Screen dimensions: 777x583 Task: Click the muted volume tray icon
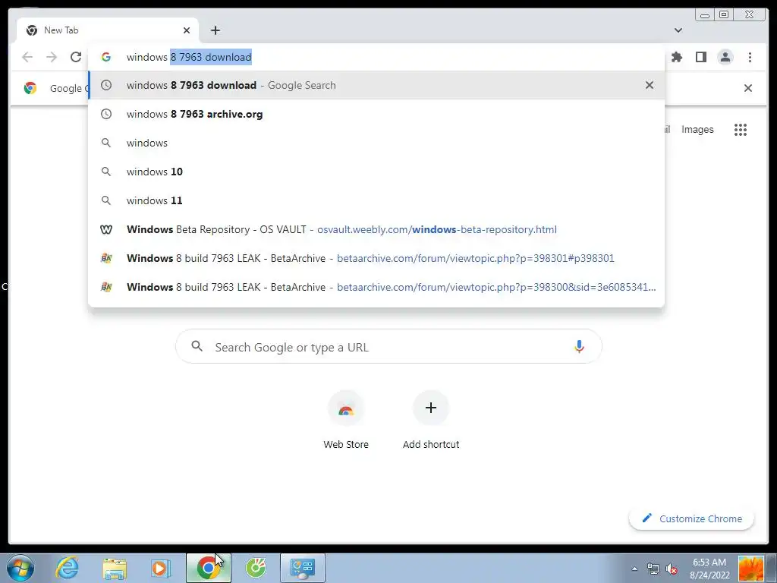click(672, 569)
